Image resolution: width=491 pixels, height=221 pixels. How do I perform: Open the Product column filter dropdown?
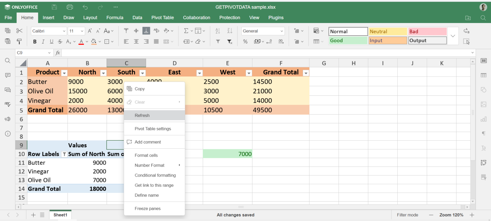click(x=64, y=73)
